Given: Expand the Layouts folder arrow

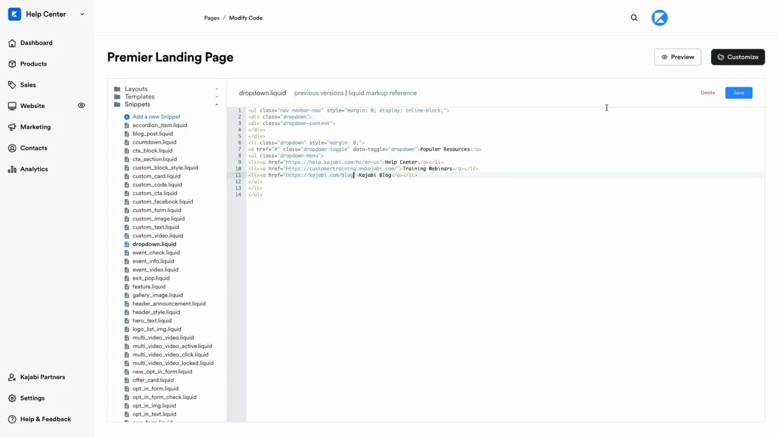Looking at the screenshot, I should 216,89.
